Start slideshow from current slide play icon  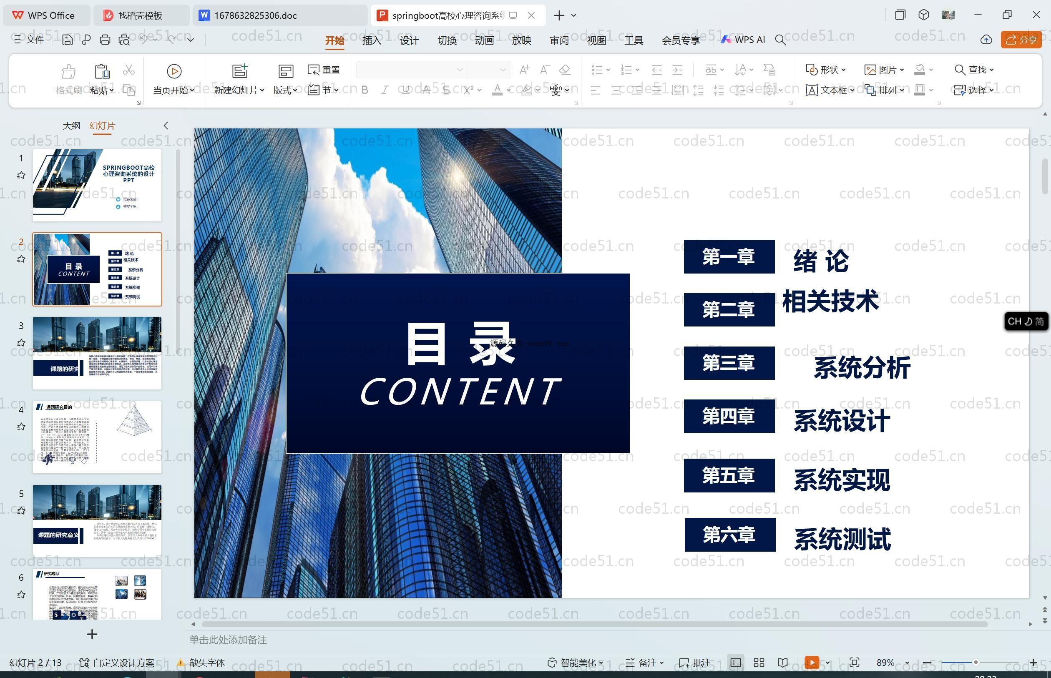[x=174, y=71]
